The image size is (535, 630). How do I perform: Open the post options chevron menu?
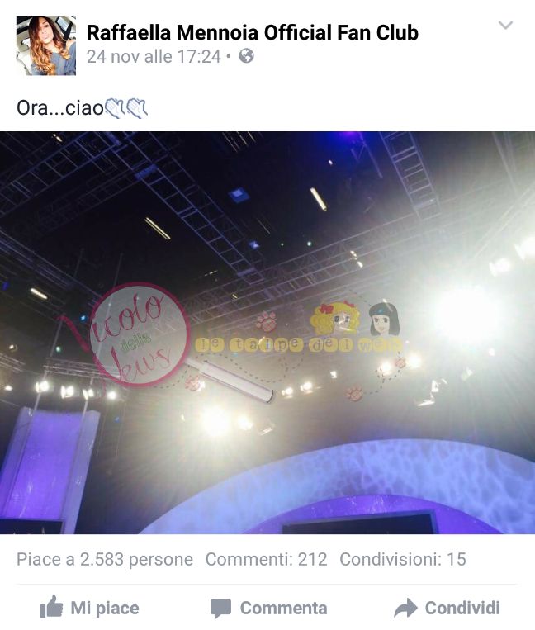click(x=505, y=25)
